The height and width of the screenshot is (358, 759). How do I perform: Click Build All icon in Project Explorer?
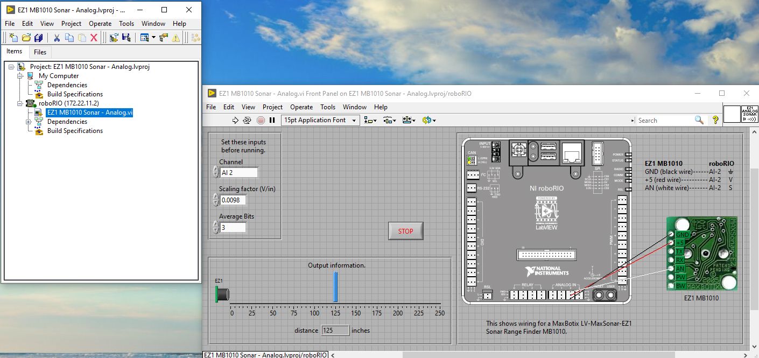tap(196, 38)
